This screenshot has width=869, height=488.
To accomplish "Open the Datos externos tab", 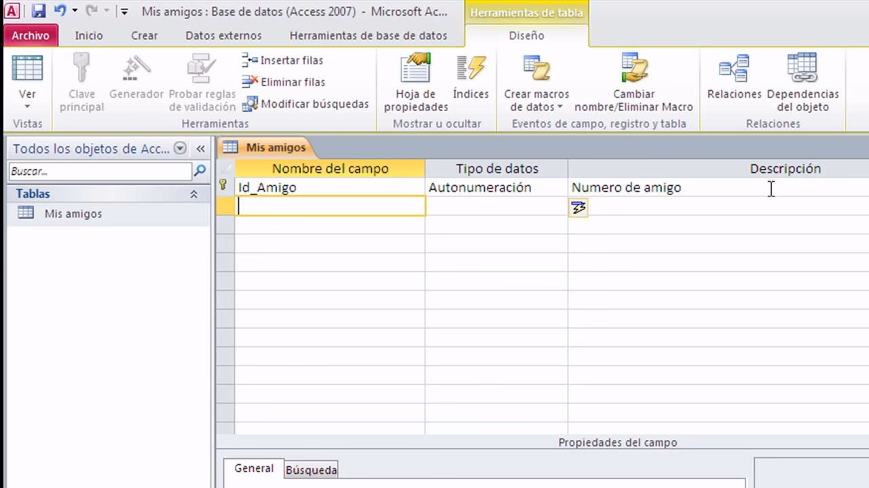I will (x=223, y=35).
